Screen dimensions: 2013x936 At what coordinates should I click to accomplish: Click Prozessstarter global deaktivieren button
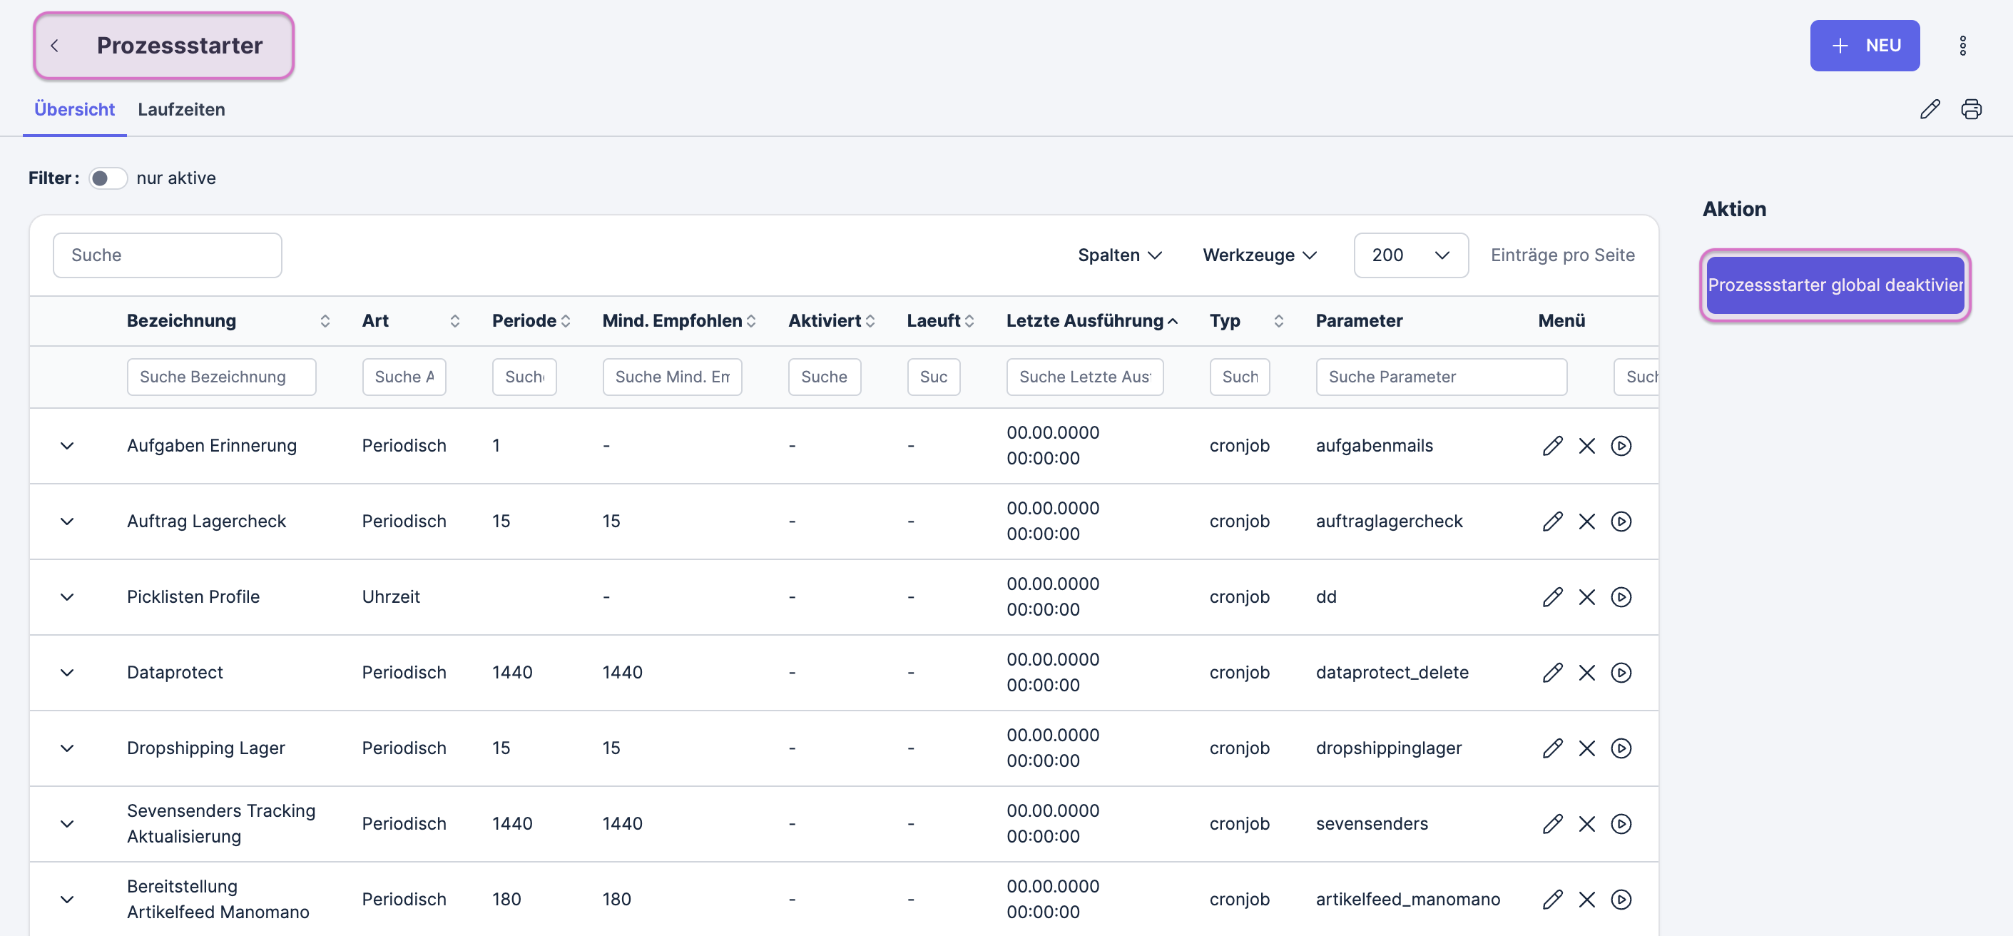[1834, 285]
